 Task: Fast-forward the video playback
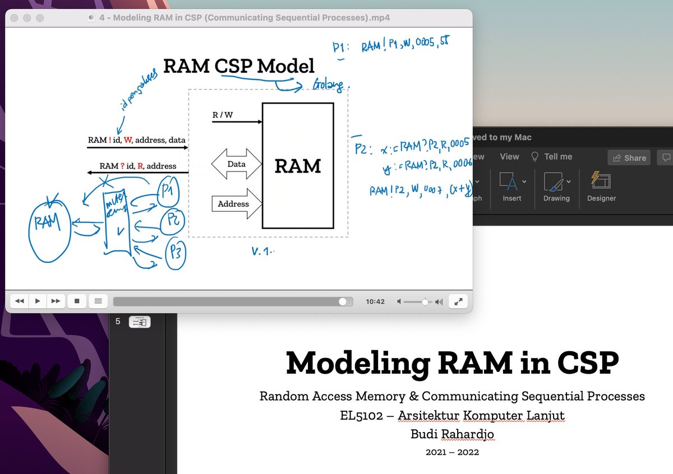pyautogui.click(x=56, y=301)
